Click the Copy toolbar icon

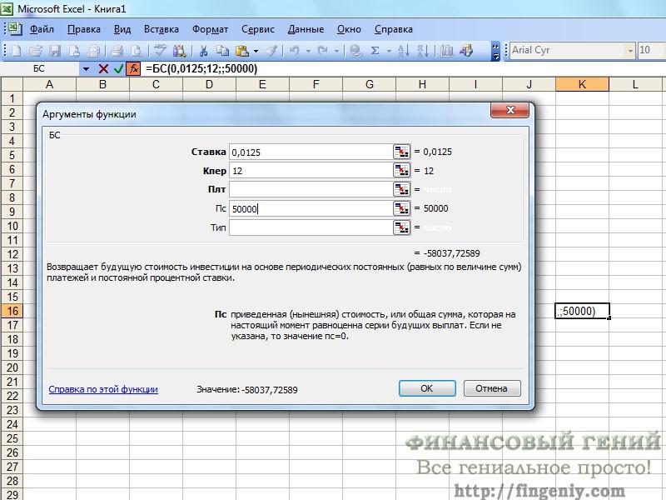point(222,51)
